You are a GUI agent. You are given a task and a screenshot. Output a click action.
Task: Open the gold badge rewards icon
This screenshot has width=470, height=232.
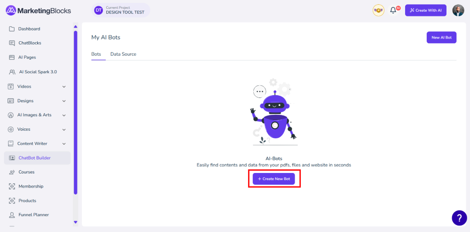click(378, 10)
